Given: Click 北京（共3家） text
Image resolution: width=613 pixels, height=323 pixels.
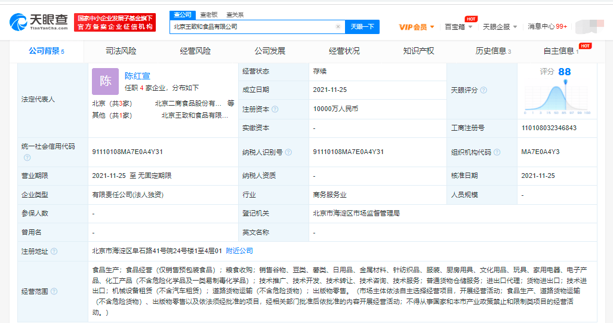Looking at the screenshot, I should 112,103.
